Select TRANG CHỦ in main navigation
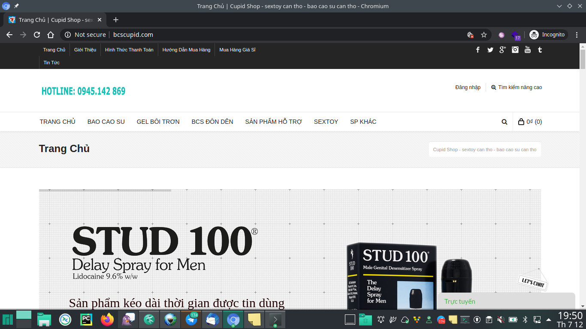586x329 pixels. (x=57, y=122)
